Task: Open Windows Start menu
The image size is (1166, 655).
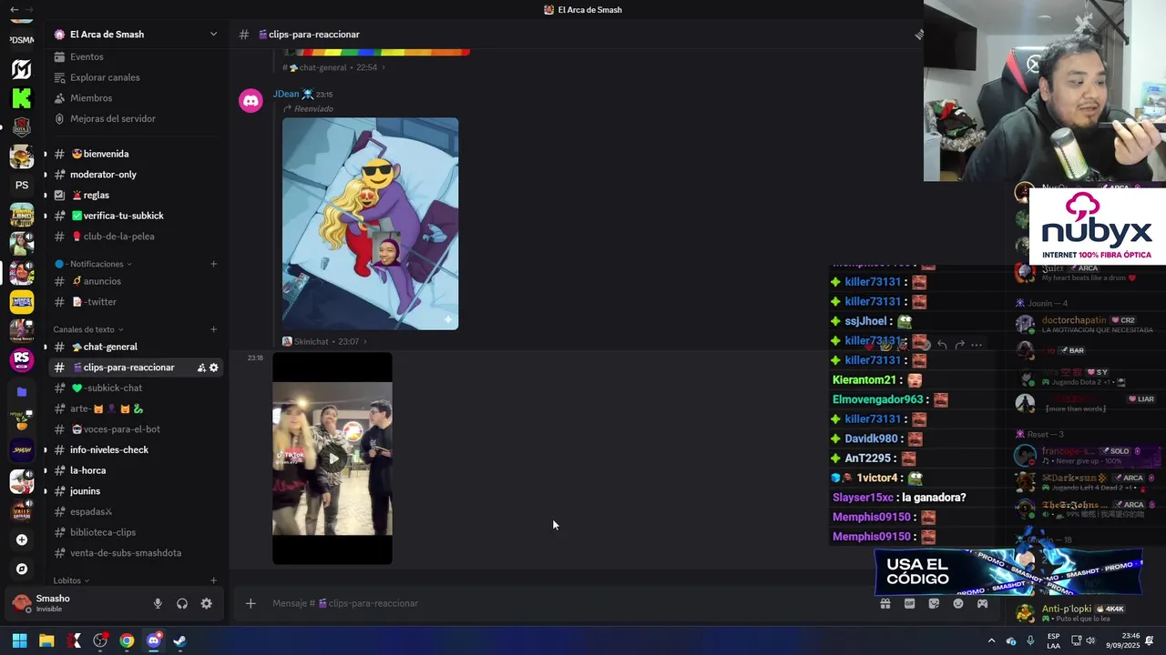Action: coord(20,640)
